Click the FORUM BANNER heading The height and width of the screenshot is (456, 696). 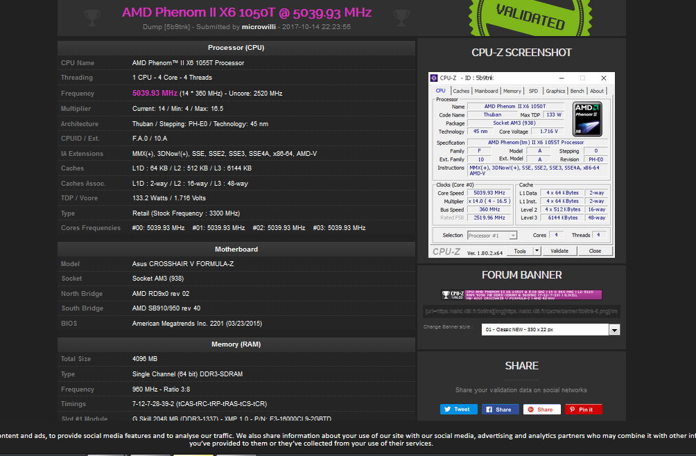click(521, 275)
